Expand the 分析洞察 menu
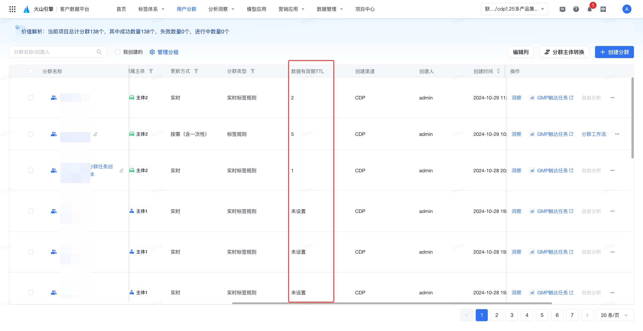This screenshot has width=643, height=331. pos(221,9)
